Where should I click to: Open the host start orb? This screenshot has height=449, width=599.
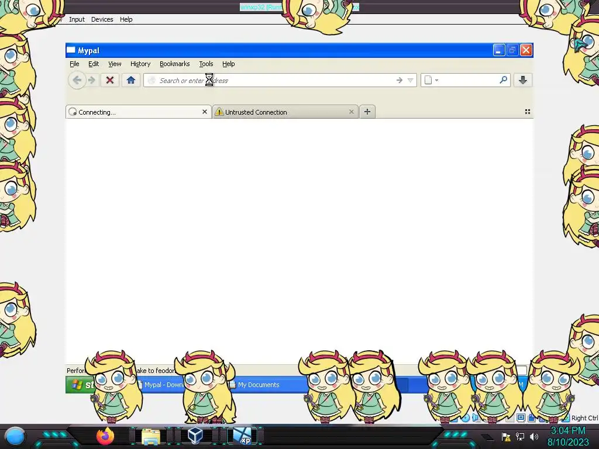(15, 436)
